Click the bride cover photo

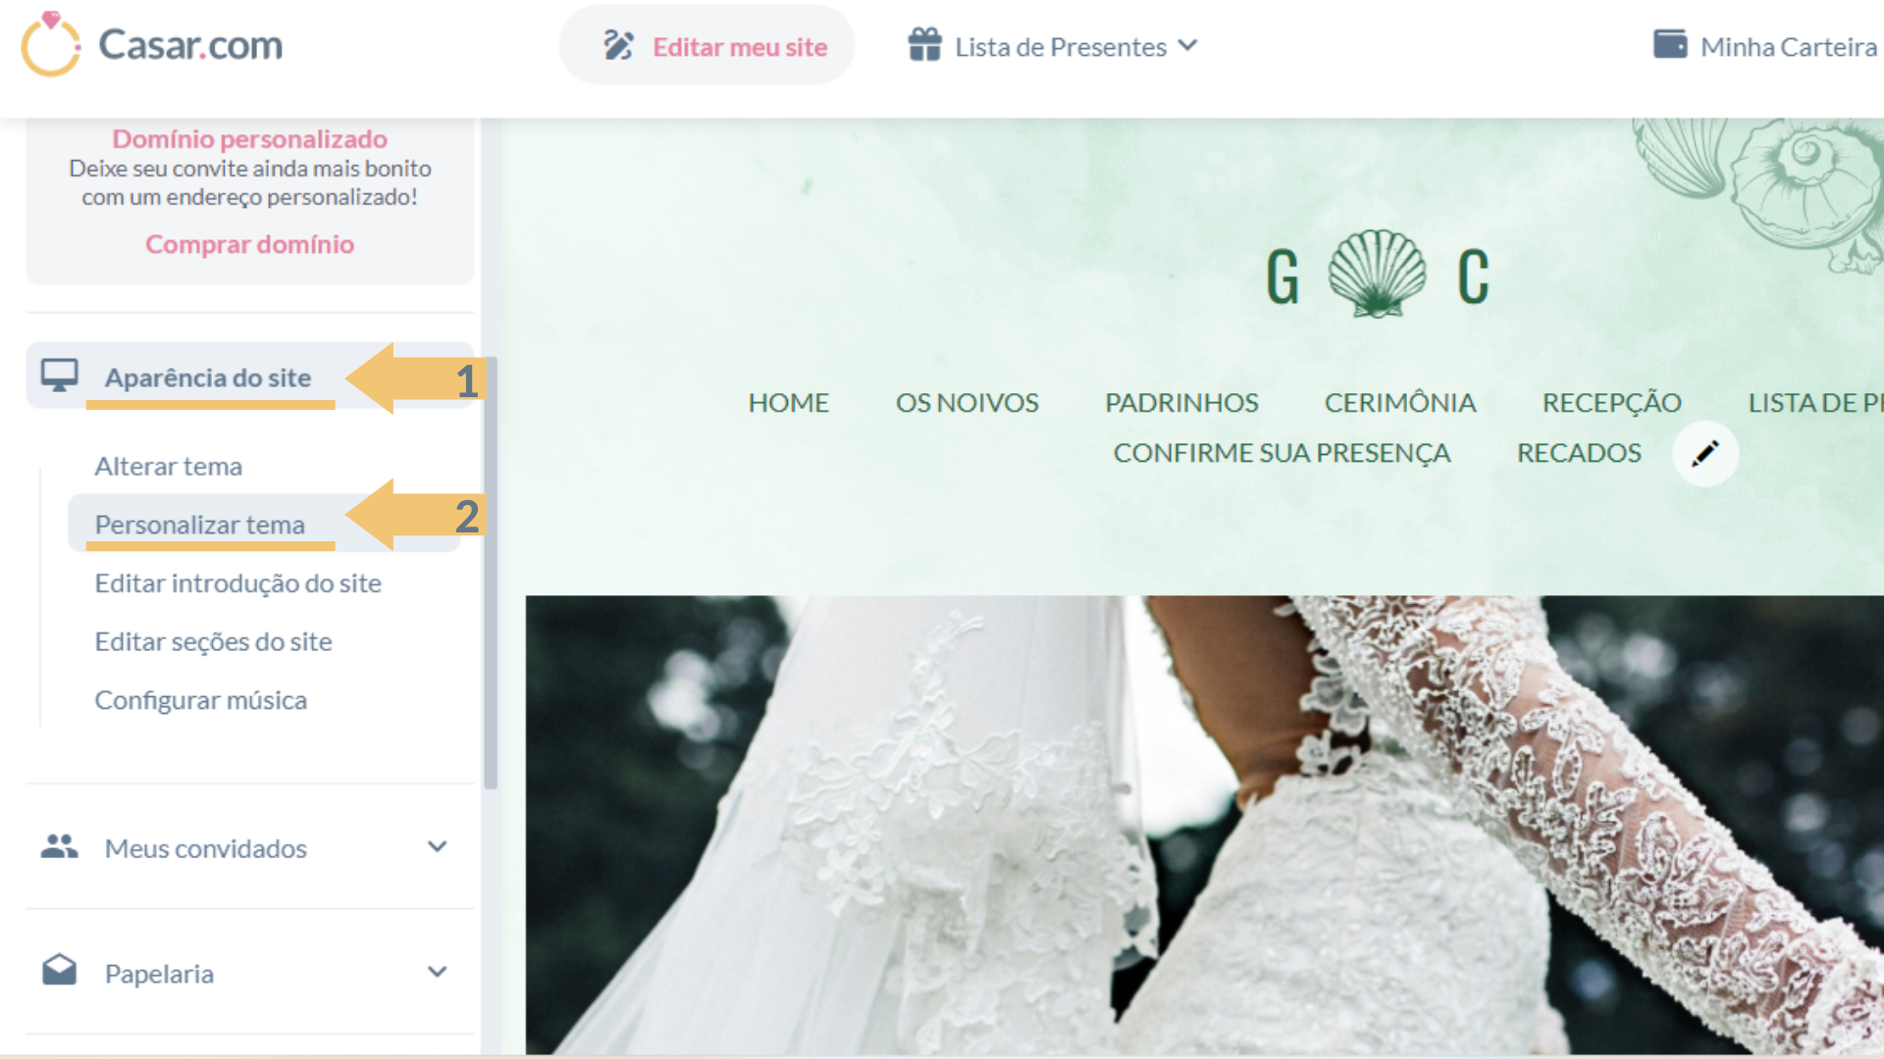[x=1204, y=824]
